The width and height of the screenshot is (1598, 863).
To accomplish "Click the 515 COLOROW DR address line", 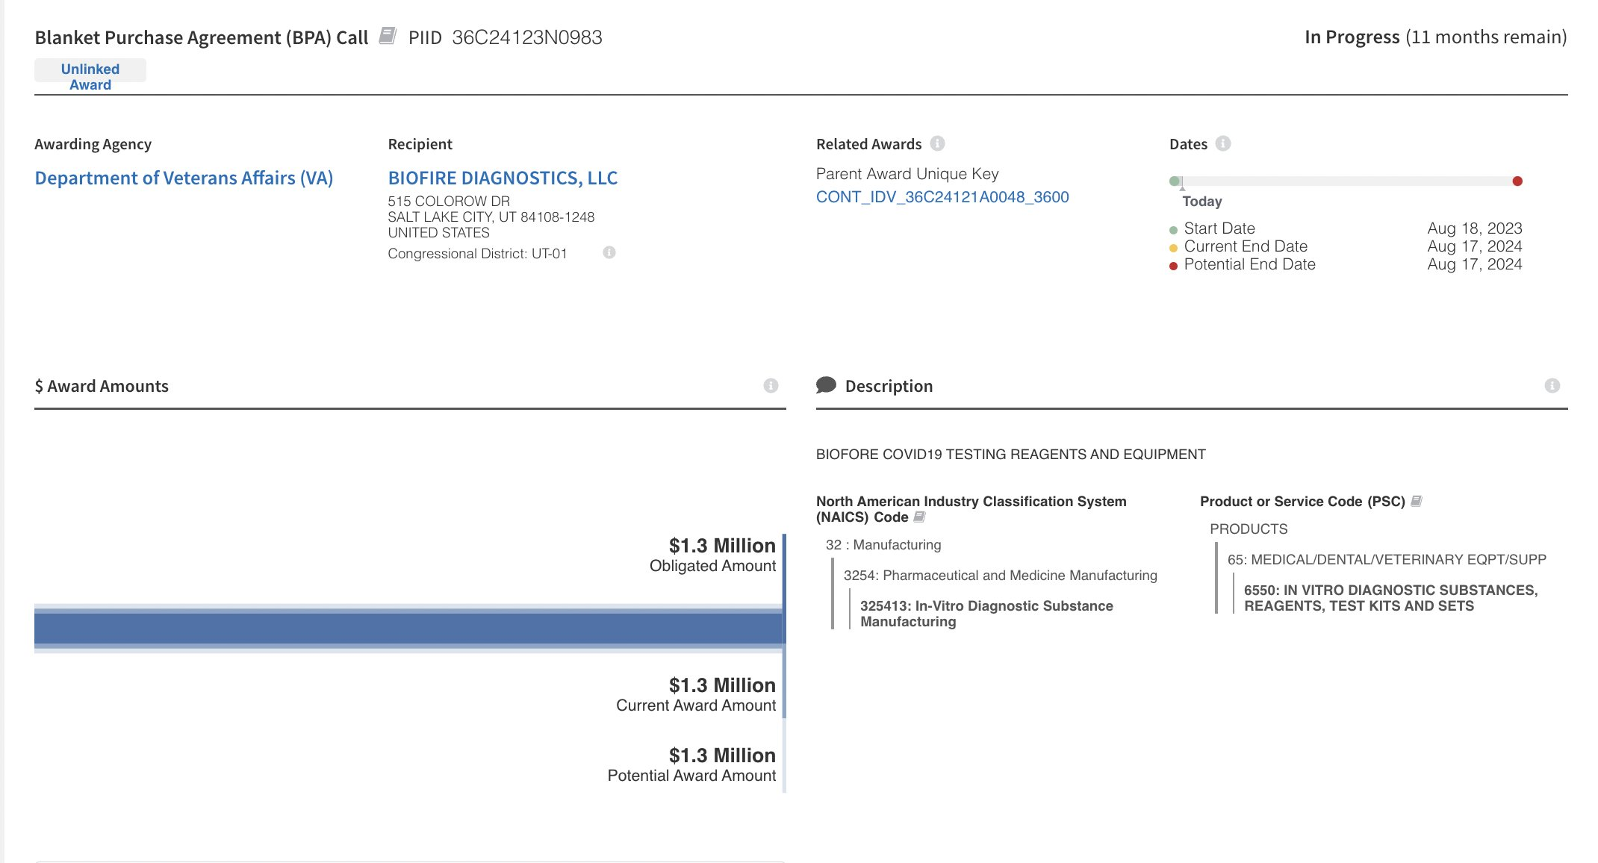I will (x=449, y=202).
